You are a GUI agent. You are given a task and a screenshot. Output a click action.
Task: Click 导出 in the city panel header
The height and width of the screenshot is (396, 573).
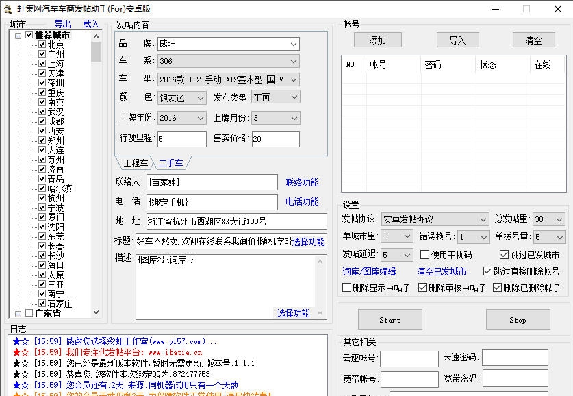(62, 23)
